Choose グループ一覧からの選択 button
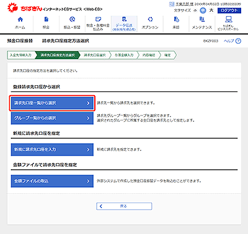This screenshot has width=248, height=234. 52,118
